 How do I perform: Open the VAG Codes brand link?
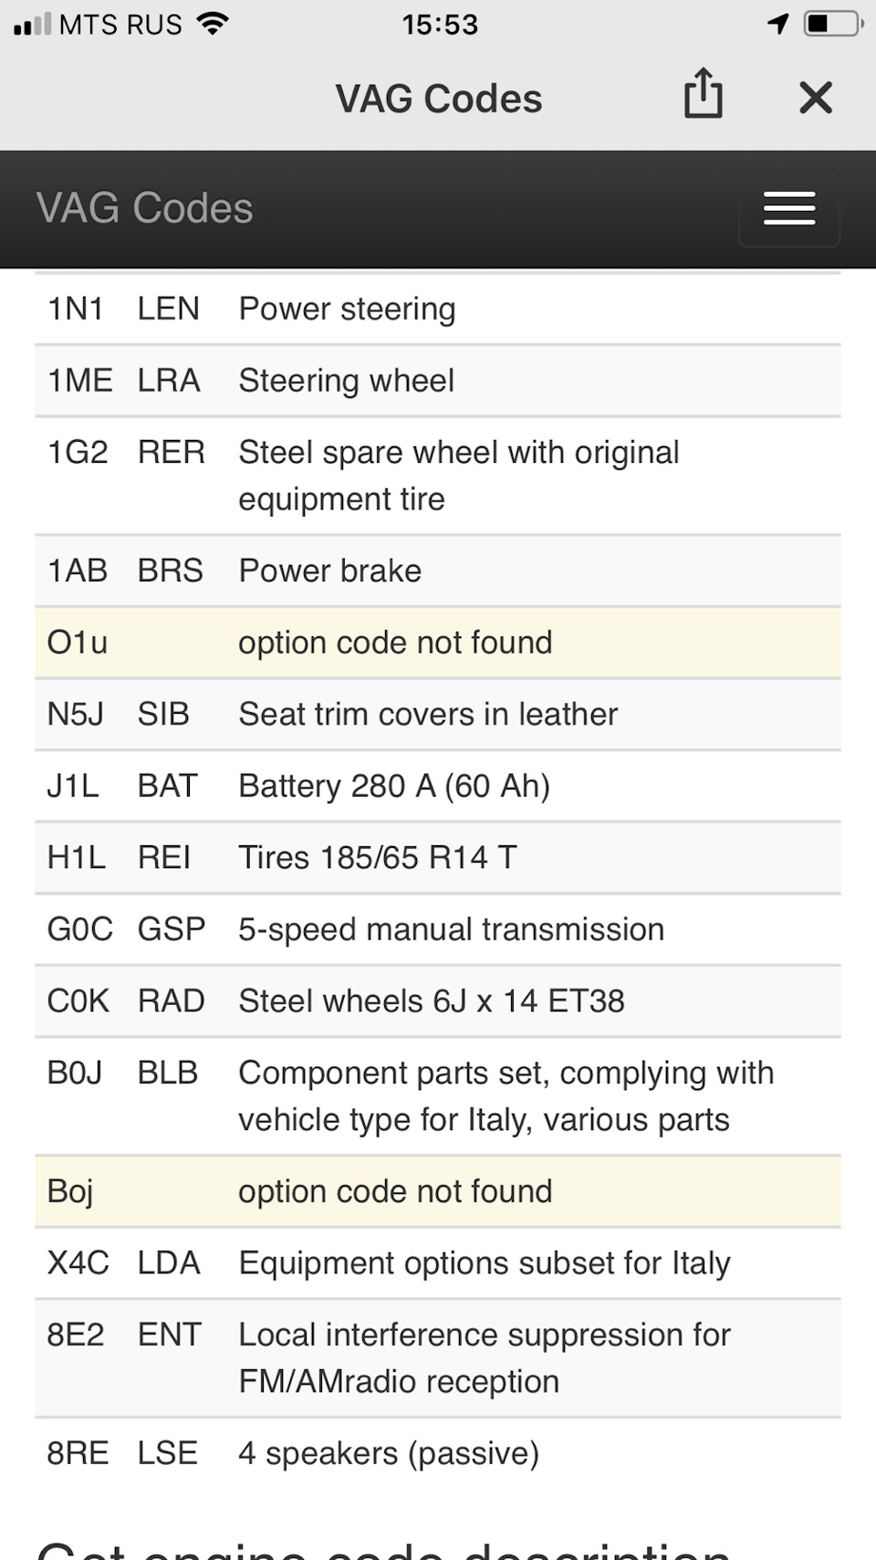point(144,208)
